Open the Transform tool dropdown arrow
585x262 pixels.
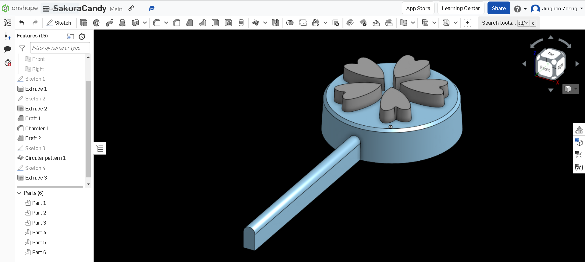pyautogui.click(x=325, y=23)
